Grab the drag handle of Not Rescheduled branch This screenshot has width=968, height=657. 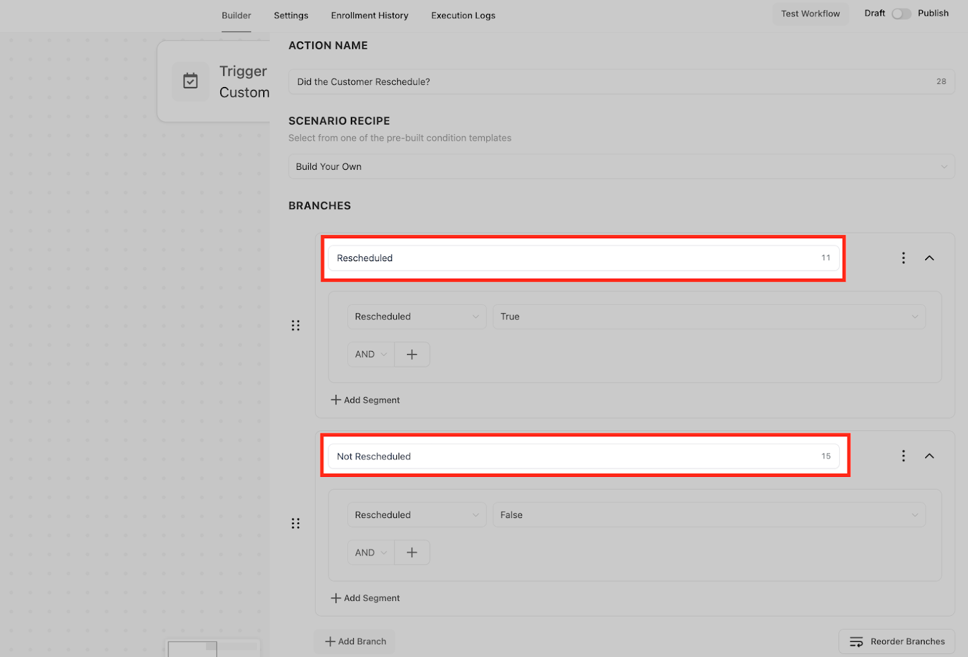point(295,523)
